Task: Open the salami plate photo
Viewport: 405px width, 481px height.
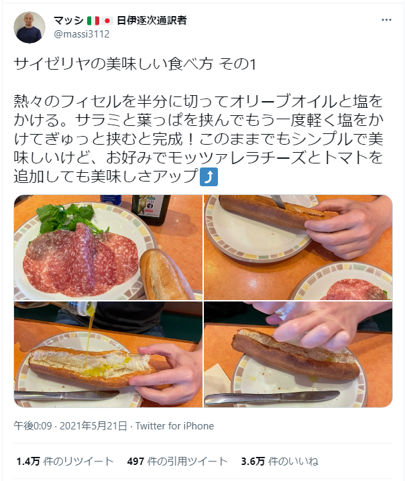Action: (x=108, y=247)
